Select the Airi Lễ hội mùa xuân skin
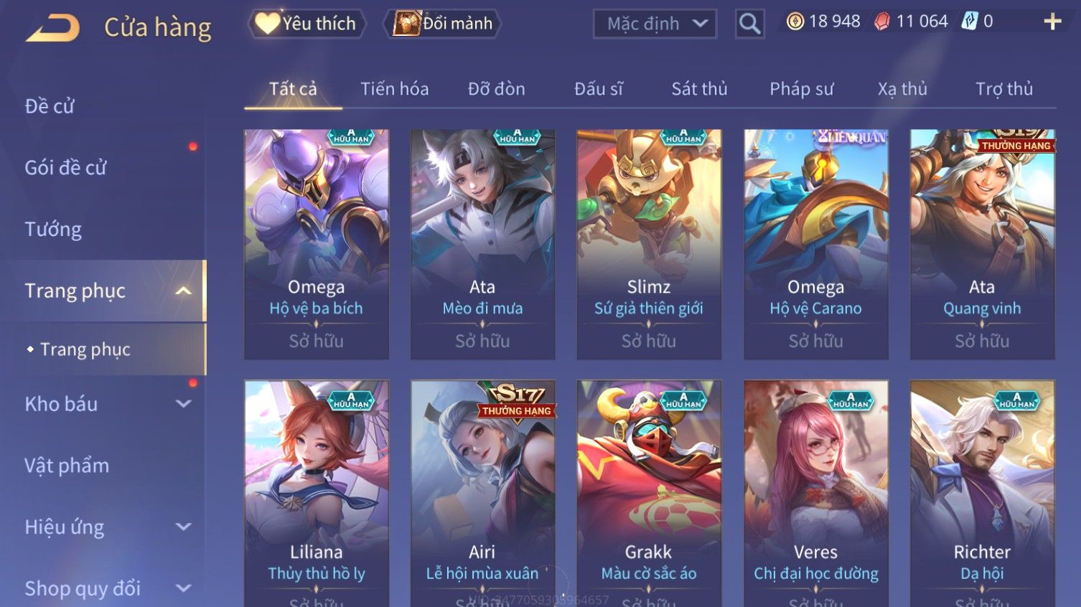The height and width of the screenshot is (607, 1081). point(482,494)
